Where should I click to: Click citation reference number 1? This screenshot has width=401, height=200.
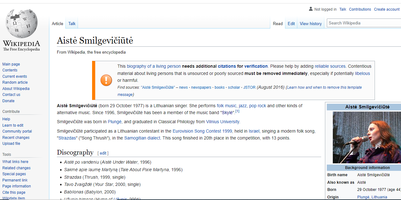(237, 111)
